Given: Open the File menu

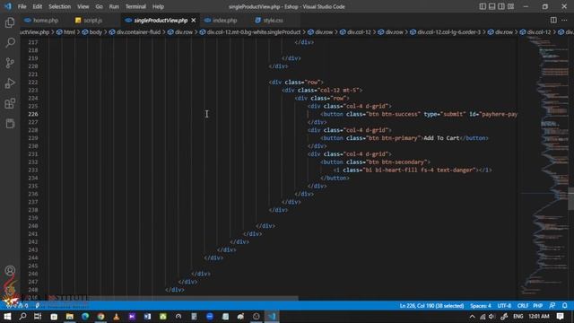Looking at the screenshot, I should click(x=22, y=6).
